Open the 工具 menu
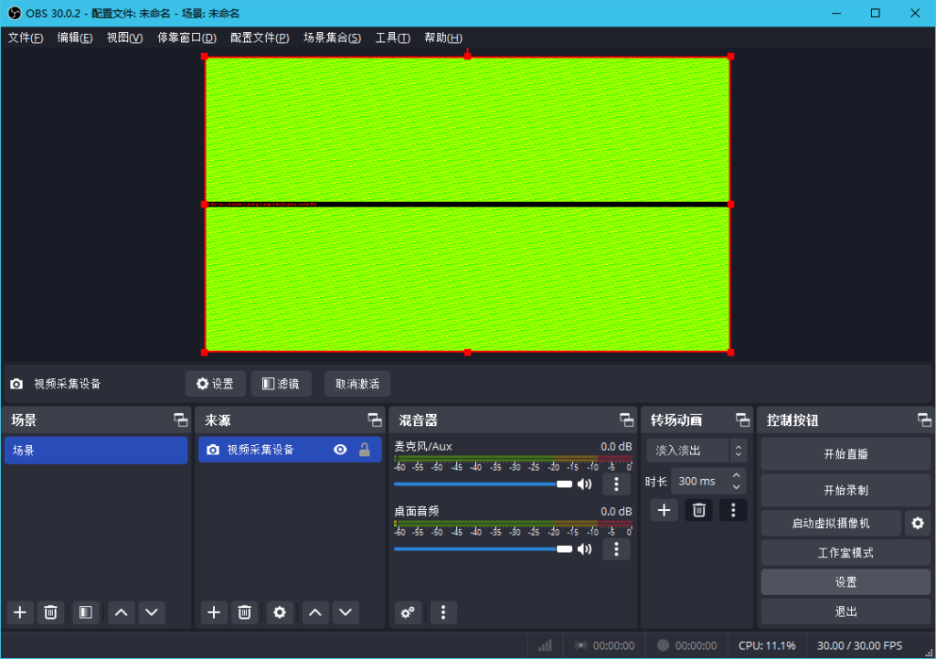This screenshot has height=659, width=936. coord(392,37)
